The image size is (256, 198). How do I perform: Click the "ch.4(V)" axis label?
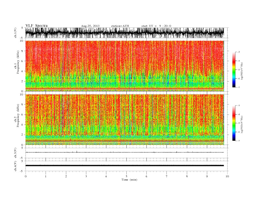coord(15,166)
